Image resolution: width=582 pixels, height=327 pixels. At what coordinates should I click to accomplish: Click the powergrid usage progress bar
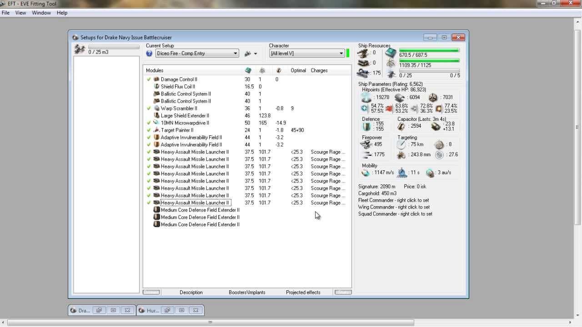(x=429, y=60)
